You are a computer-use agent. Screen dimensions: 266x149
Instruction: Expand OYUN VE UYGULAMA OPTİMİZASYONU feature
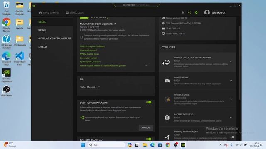point(231,62)
